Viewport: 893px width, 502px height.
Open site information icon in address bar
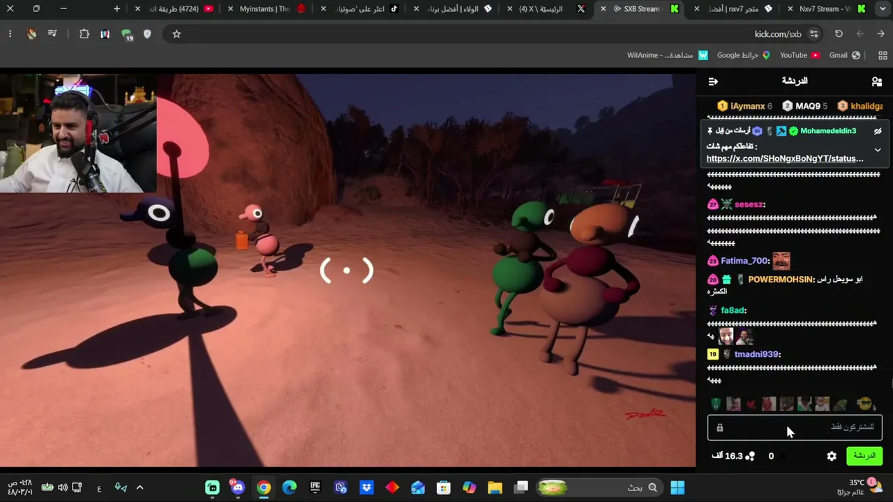pyautogui.click(x=813, y=34)
